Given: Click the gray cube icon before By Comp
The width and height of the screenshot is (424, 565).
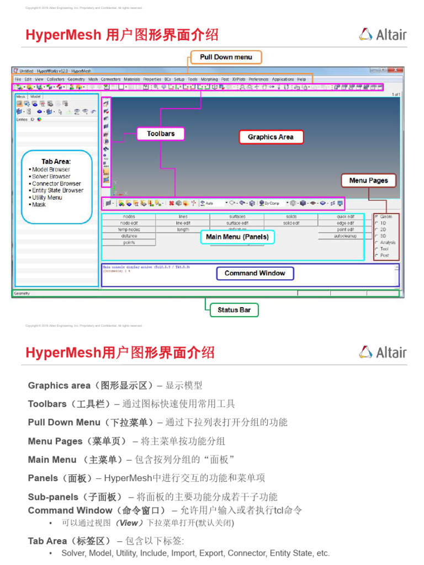Looking at the screenshot, I should [252, 203].
